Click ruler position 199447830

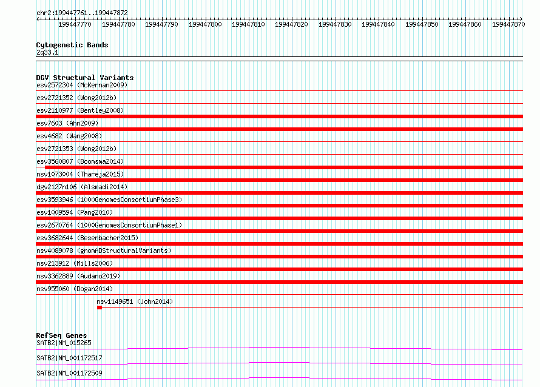coord(335,24)
